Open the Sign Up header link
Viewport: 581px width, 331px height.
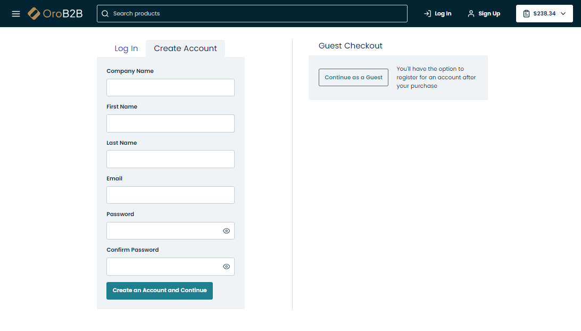[489, 13]
